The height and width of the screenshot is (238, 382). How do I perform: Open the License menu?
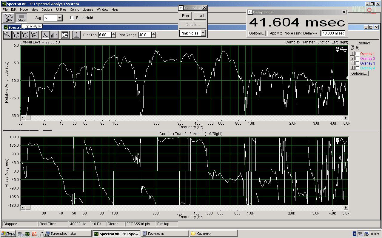88,10
